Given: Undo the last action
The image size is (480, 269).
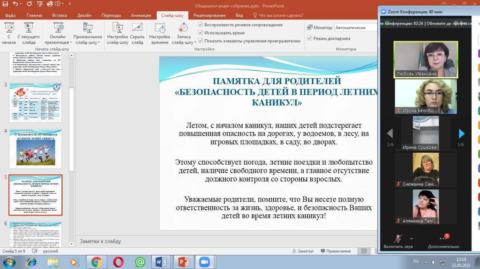Looking at the screenshot, I should (15, 4).
